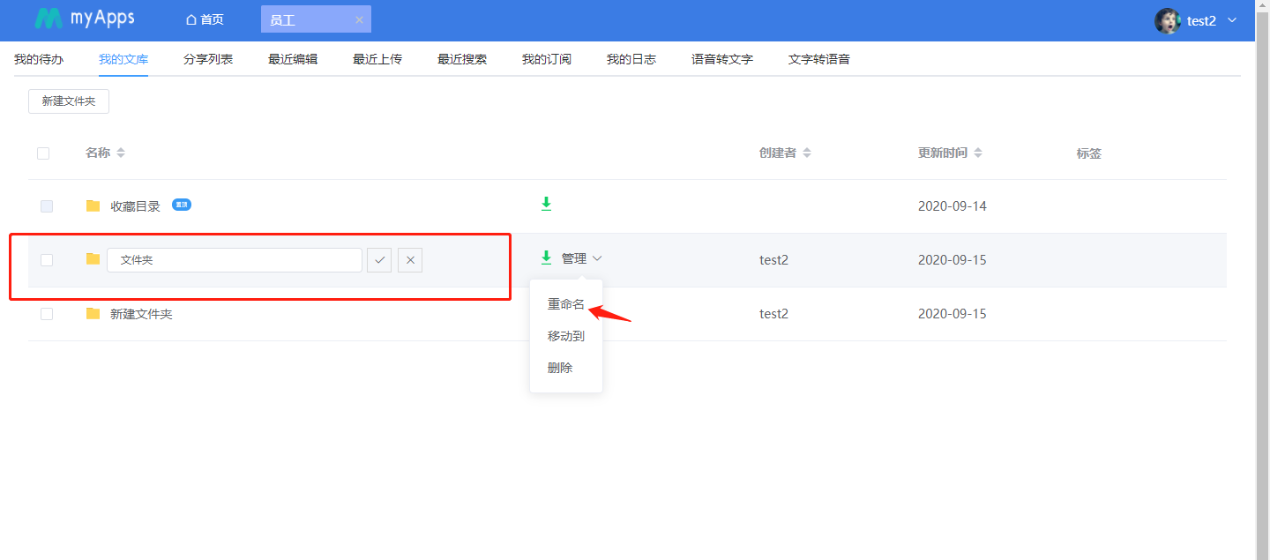Close the 员工 tab with its X
This screenshot has height=560, width=1270.
tap(359, 19)
